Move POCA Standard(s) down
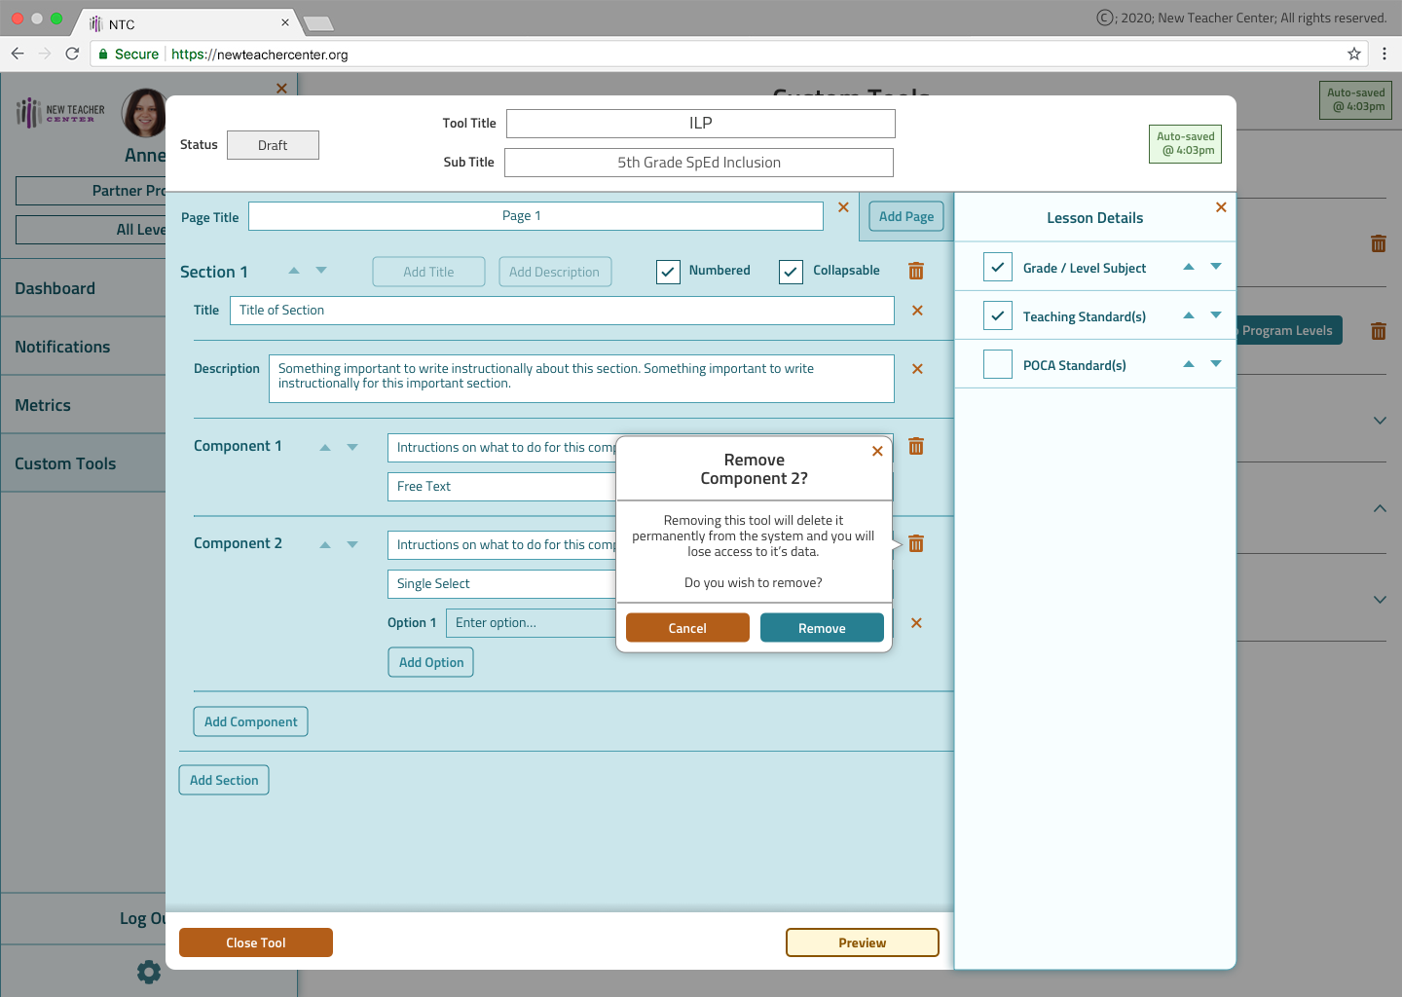1402x997 pixels. click(x=1216, y=363)
